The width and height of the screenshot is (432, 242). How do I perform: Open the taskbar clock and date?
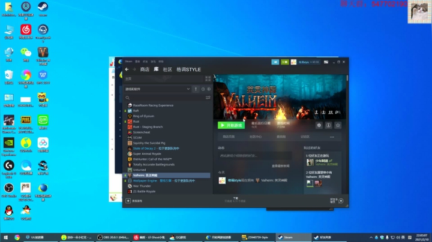coord(422,237)
